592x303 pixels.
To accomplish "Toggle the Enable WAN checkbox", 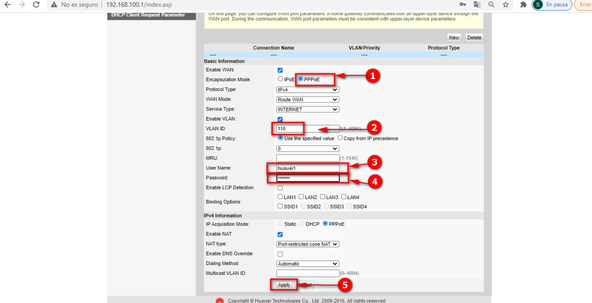I will pos(280,70).
